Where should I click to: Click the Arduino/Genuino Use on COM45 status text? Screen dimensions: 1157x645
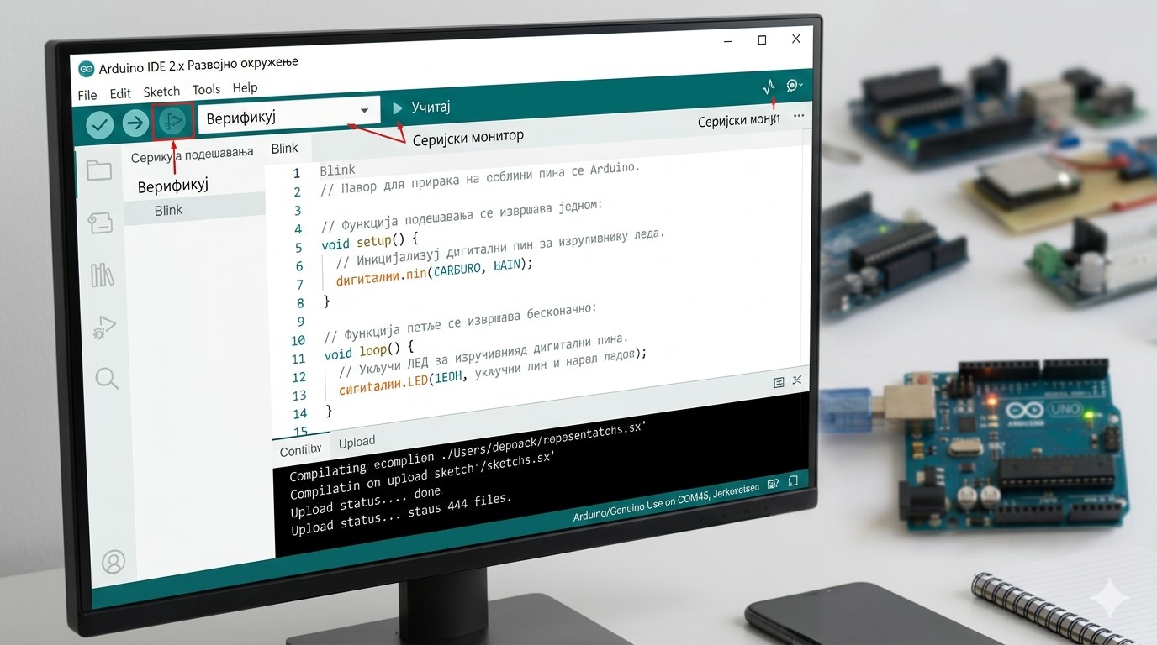pyautogui.click(x=666, y=502)
